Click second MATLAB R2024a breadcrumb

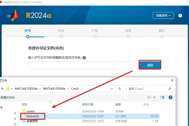(x=54, y=88)
